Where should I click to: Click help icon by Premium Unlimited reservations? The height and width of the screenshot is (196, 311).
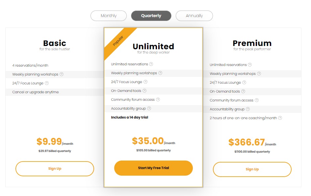[250, 65]
